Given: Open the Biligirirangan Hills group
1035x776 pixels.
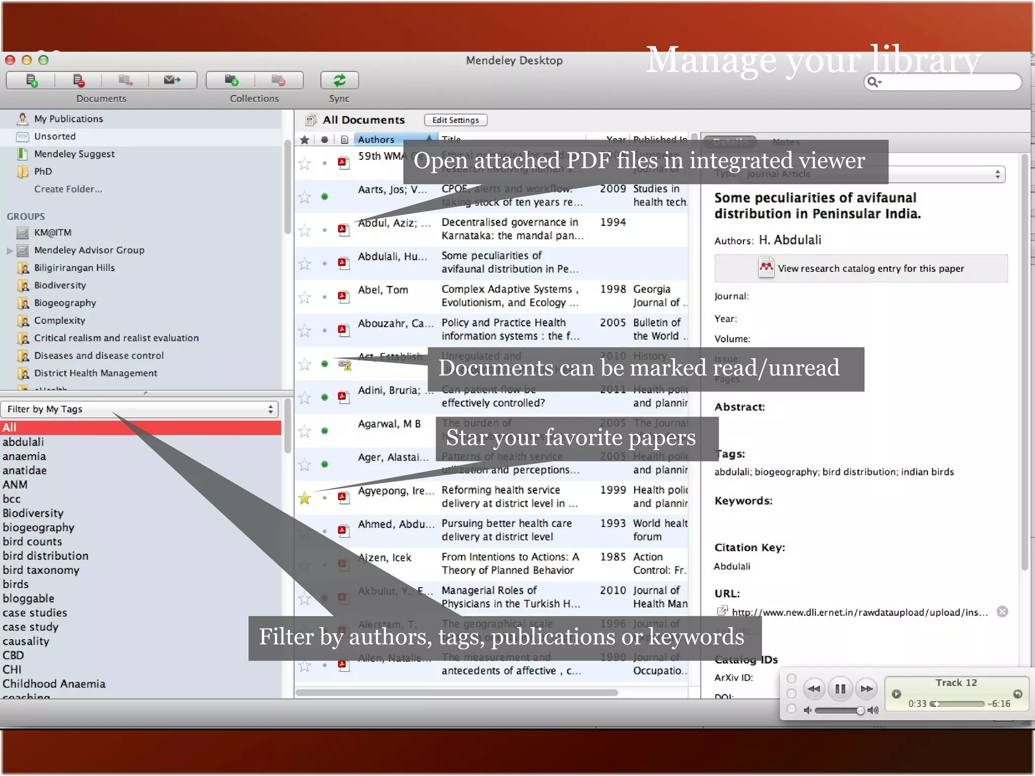Looking at the screenshot, I should [x=74, y=268].
